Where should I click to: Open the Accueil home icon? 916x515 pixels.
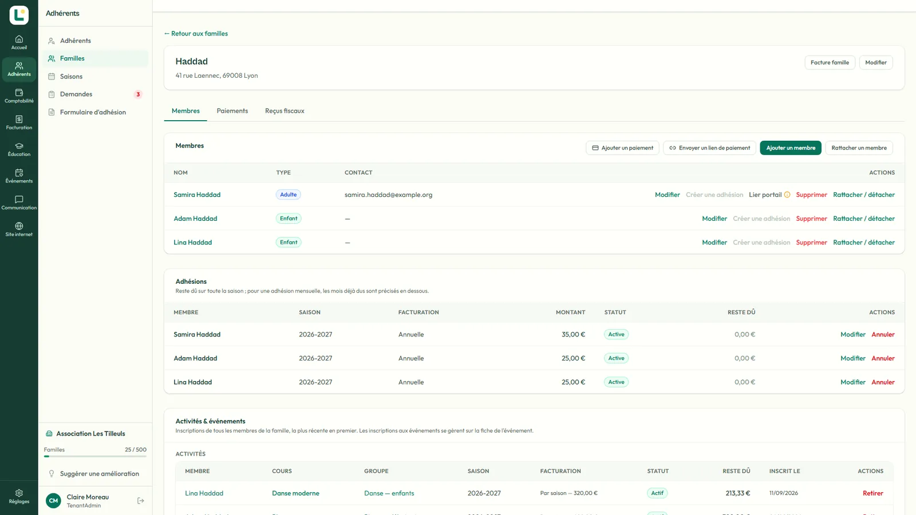point(19,42)
